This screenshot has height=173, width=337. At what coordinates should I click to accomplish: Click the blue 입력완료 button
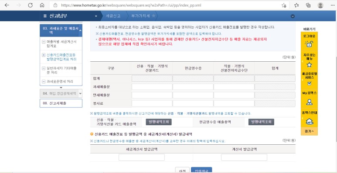pos(201,170)
